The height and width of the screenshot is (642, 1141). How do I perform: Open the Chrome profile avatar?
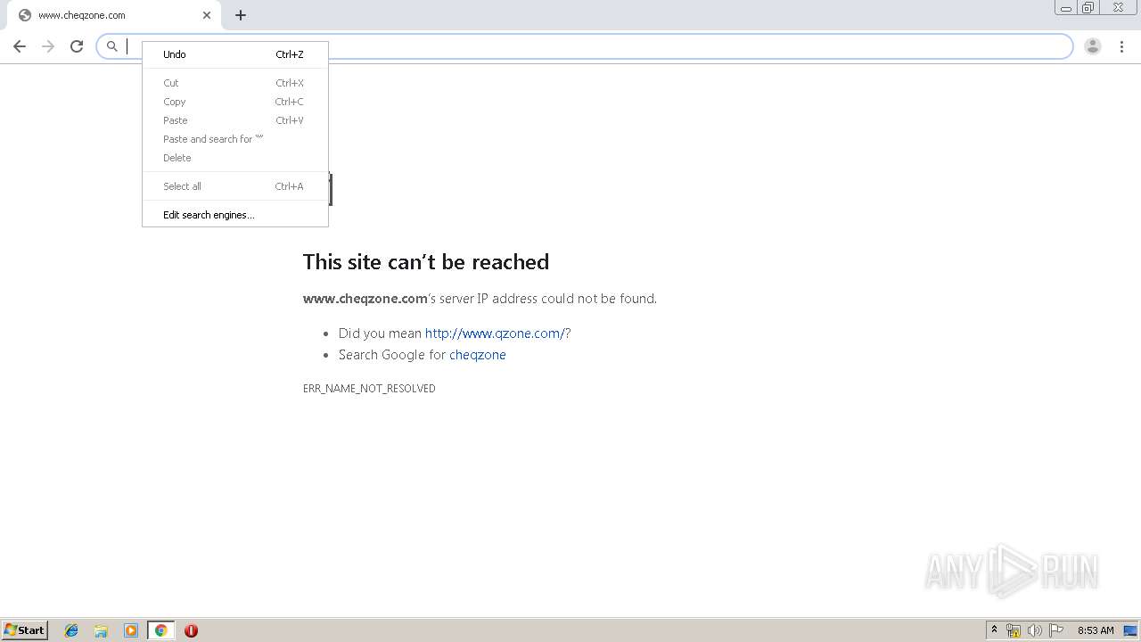tap(1093, 46)
